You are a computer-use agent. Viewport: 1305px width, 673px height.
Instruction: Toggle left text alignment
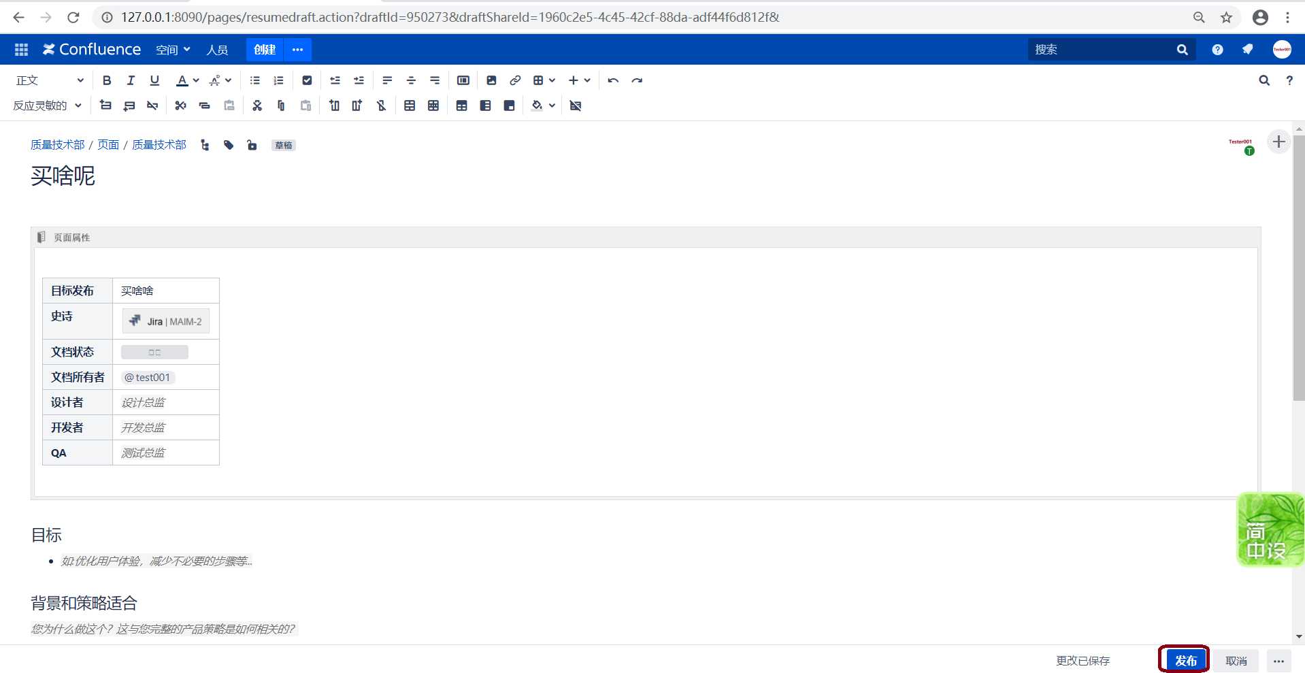click(387, 80)
